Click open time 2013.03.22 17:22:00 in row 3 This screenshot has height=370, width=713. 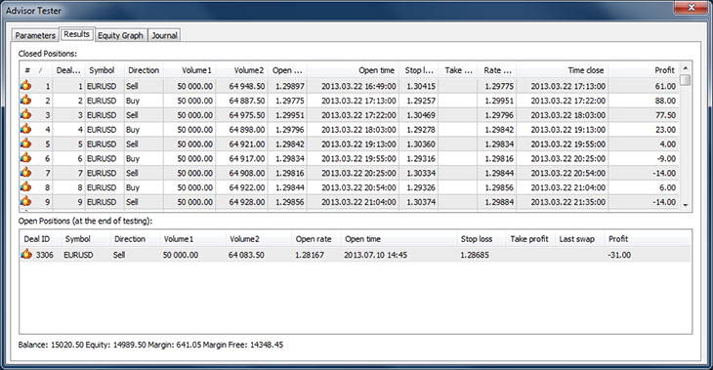358,115
